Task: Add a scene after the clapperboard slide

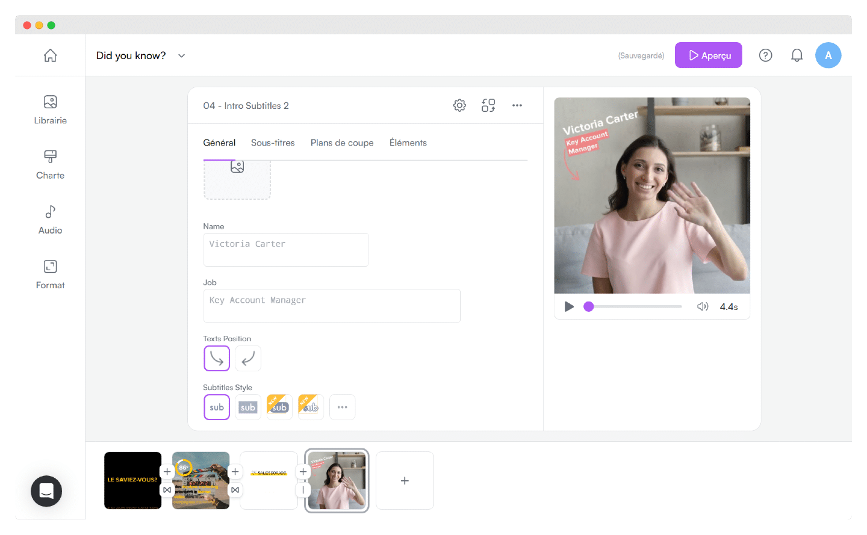Action: coord(235,472)
